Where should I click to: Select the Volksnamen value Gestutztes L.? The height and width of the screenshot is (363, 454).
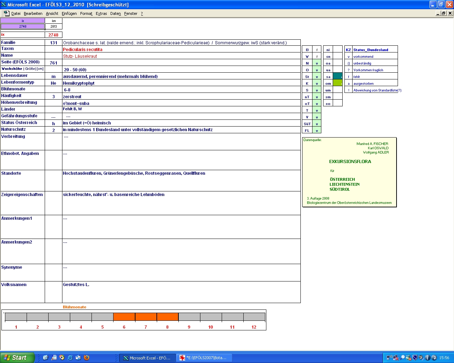coord(181,292)
